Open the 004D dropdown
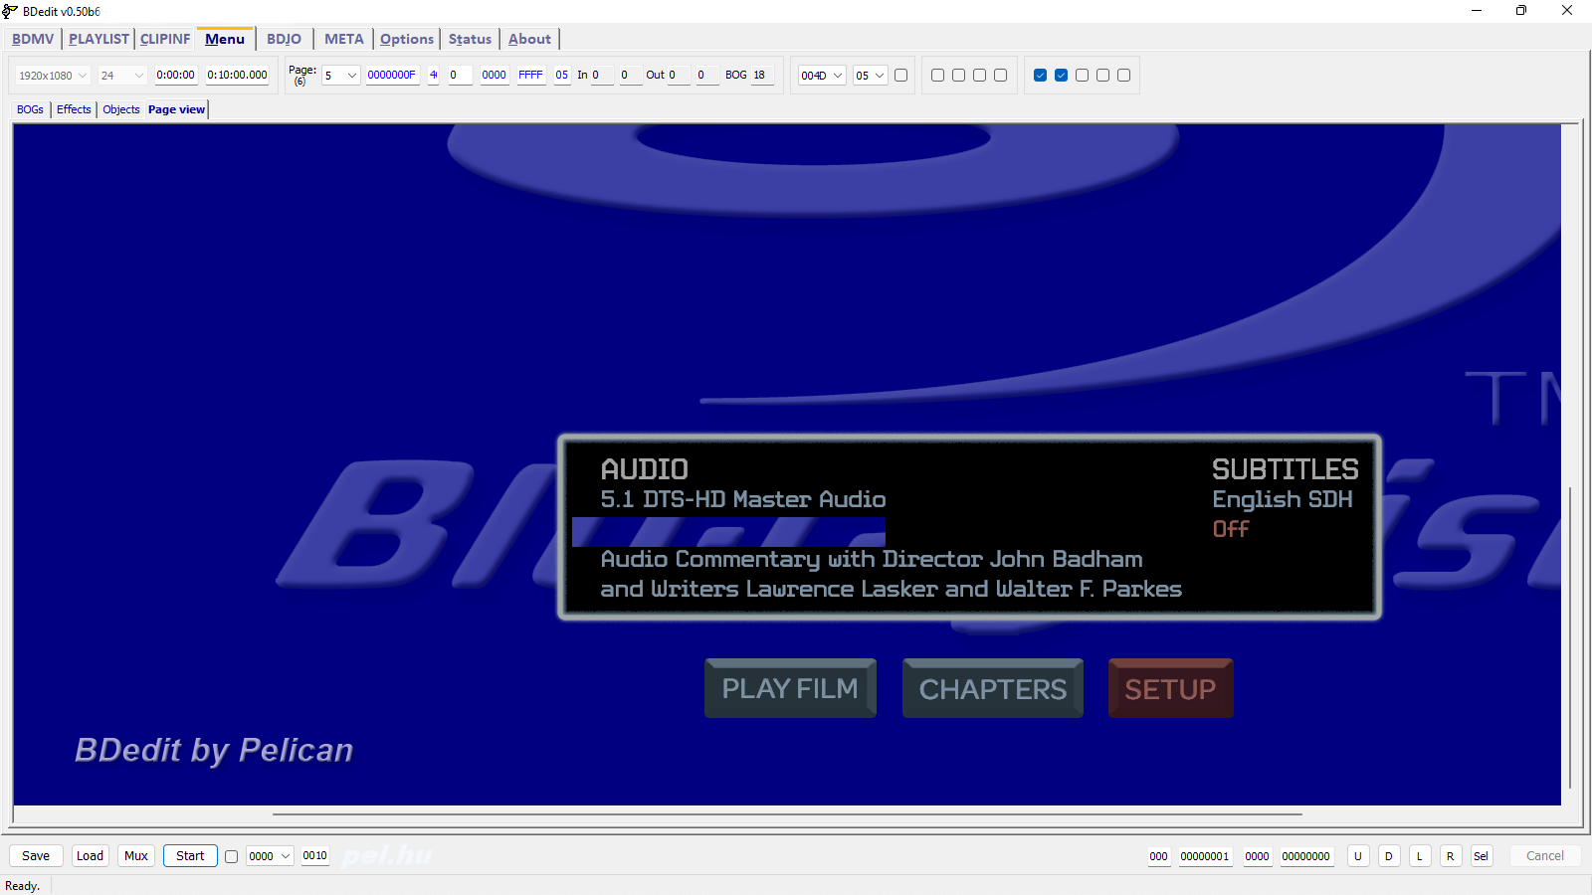Screen dimensions: 1592x895 click(822, 76)
